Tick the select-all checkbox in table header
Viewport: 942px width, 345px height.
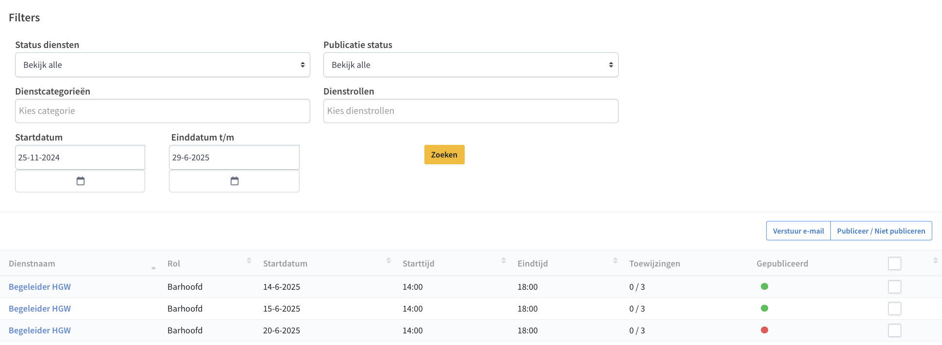[x=894, y=263]
